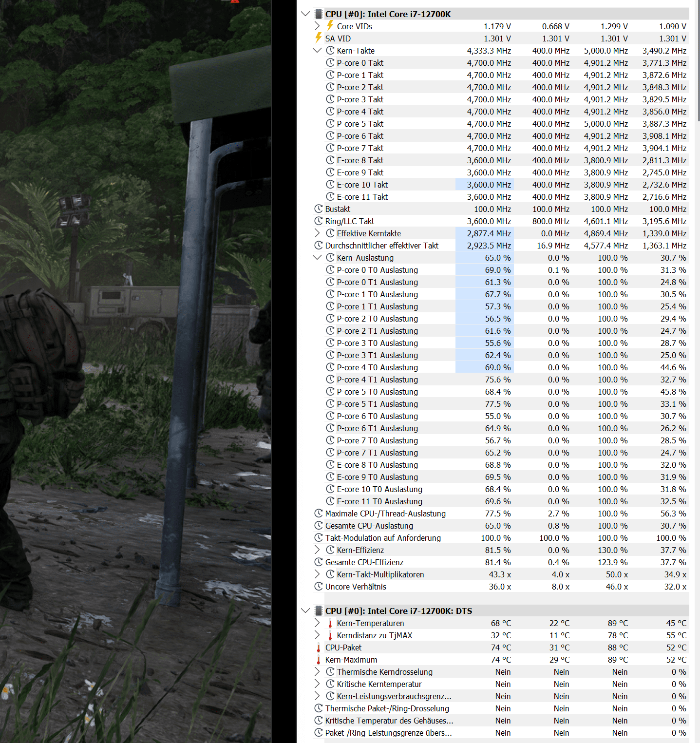Expand Kerndistanz zu TjMAX row
Image resolution: width=700 pixels, height=743 pixels.
click(x=317, y=635)
